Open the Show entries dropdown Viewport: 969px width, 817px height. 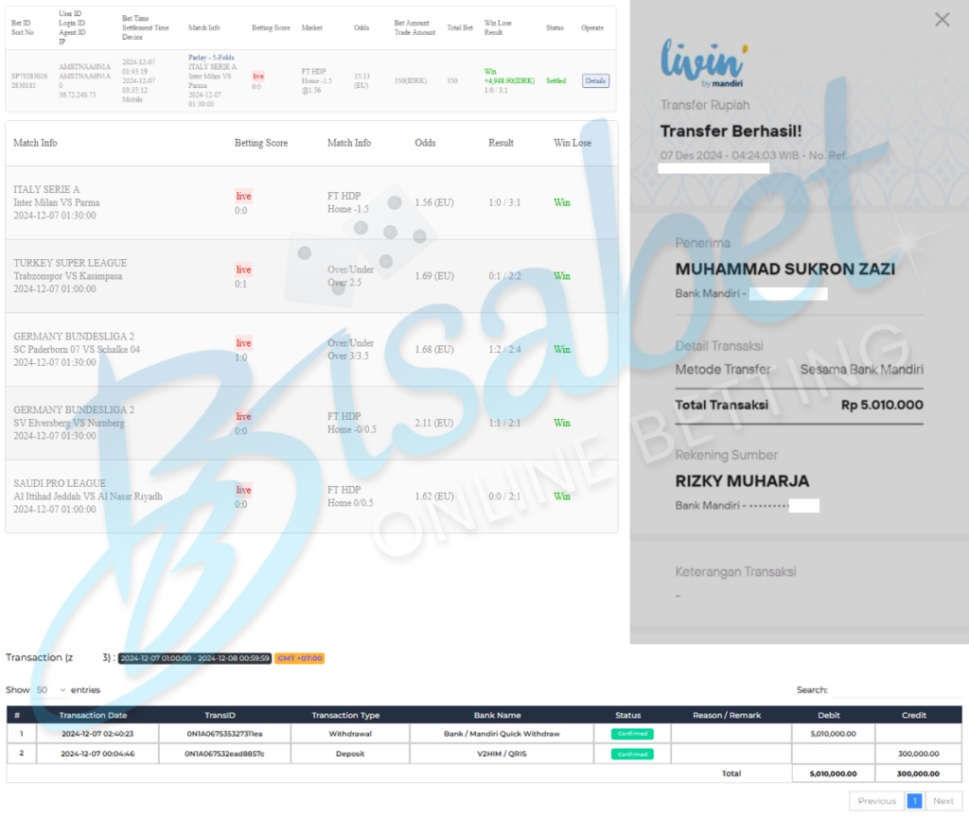click(x=51, y=689)
